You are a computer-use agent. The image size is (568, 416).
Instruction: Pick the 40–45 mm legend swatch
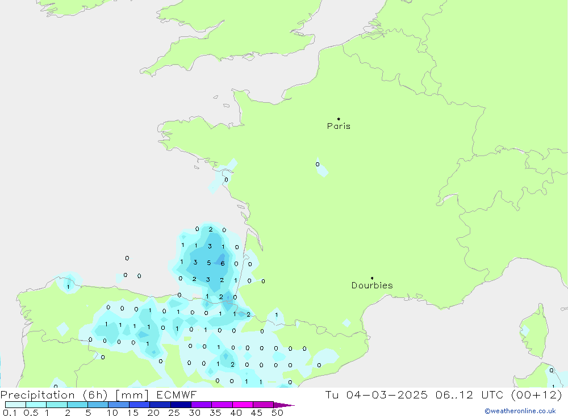click(243, 405)
